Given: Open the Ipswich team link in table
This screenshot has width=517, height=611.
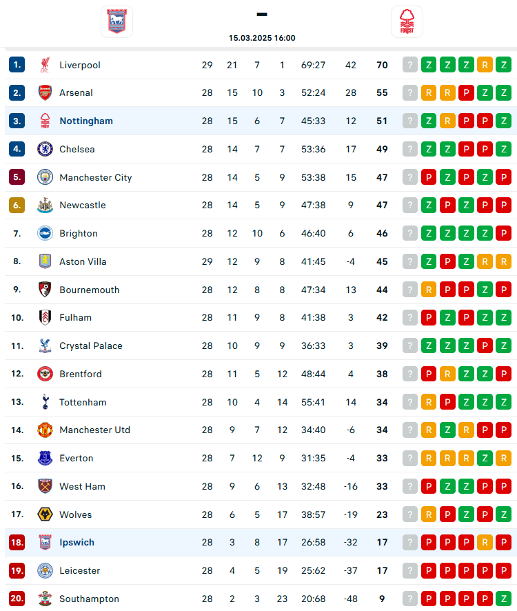Looking at the screenshot, I should pos(77,543).
